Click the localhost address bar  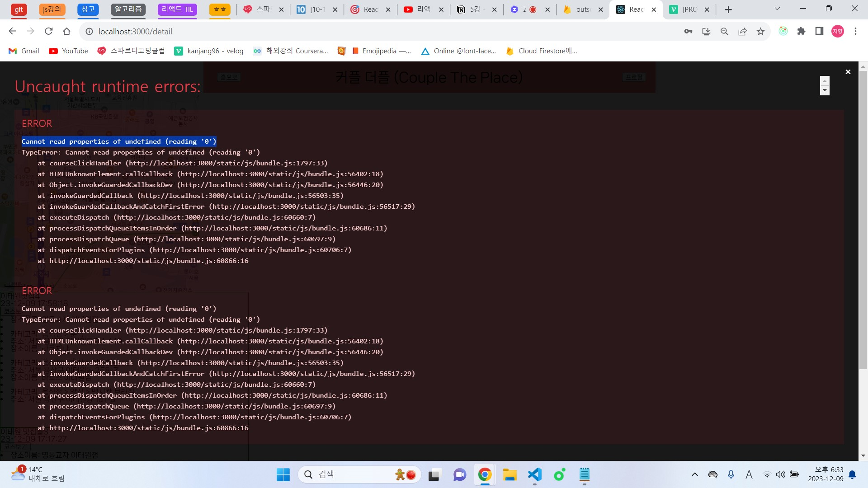(x=362, y=32)
